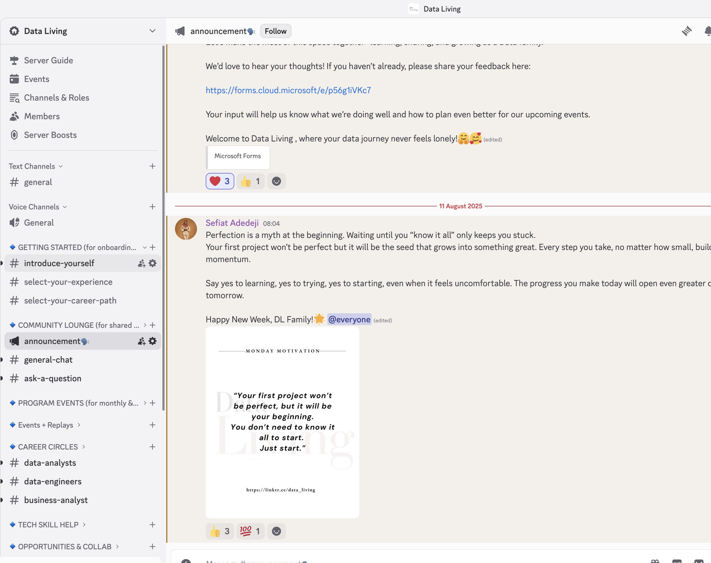This screenshot has width=711, height=563.
Task: Toggle the heart reaction
Action: tap(220, 181)
